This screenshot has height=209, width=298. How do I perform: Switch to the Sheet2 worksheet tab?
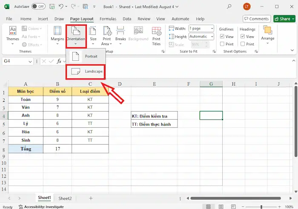(x=65, y=198)
